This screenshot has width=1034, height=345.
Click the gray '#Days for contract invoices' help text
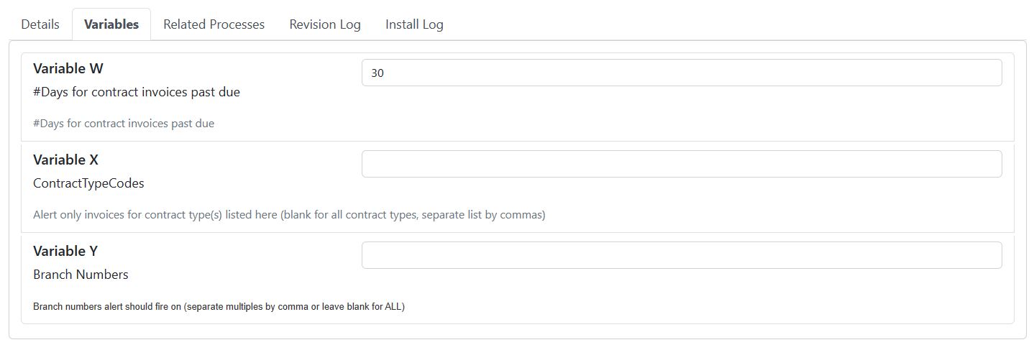point(124,123)
